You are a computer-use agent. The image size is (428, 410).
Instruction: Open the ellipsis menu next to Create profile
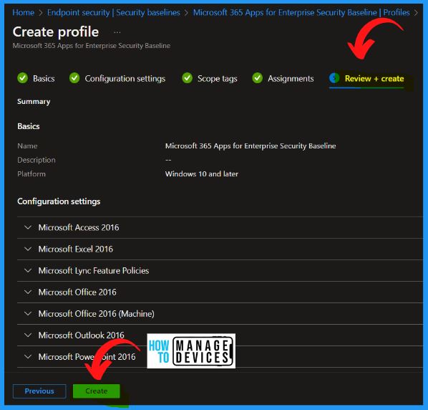pos(117,32)
